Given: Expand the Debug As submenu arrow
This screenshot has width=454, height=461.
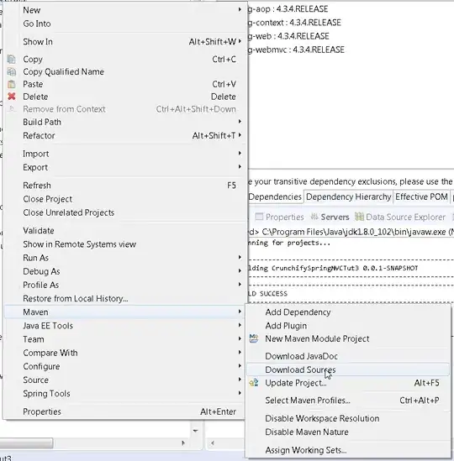Looking at the screenshot, I should 240,270.
